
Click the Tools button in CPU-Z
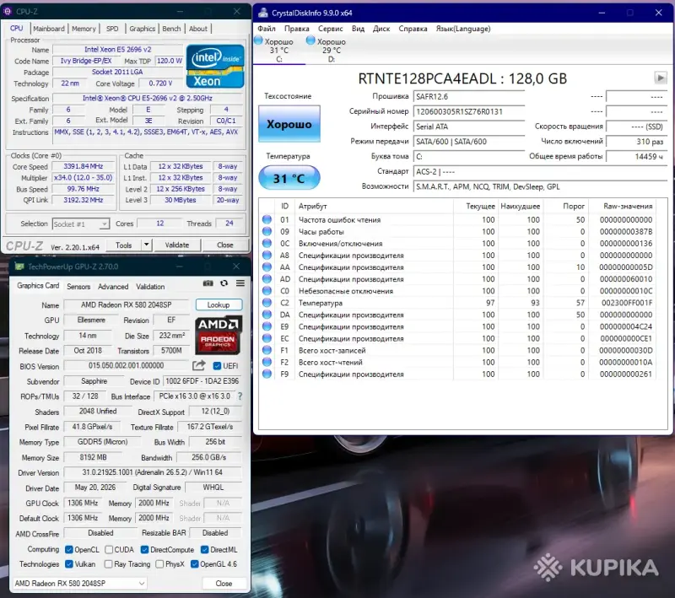(123, 245)
